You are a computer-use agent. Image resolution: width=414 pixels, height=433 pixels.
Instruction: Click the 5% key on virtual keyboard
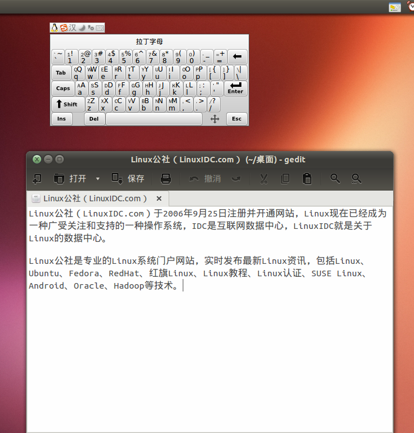pyautogui.click(x=125, y=57)
